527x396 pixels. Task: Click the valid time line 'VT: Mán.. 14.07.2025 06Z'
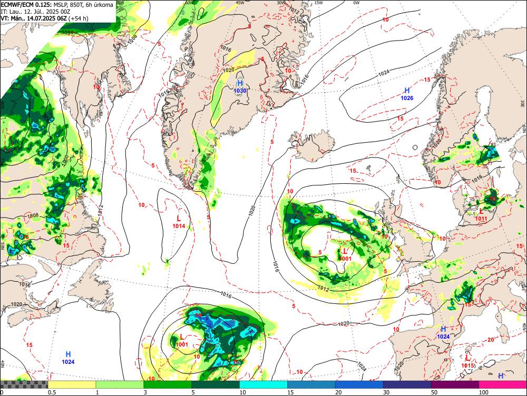[x=34, y=18]
